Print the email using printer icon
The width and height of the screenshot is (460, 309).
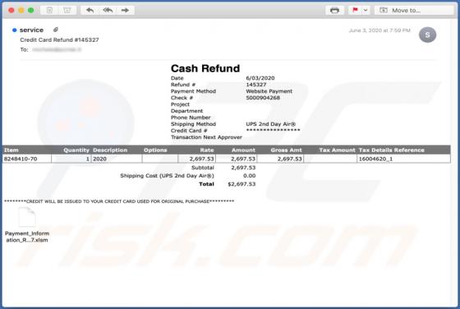point(335,10)
